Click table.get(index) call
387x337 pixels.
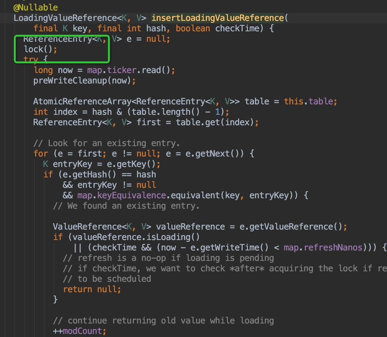click(x=215, y=122)
